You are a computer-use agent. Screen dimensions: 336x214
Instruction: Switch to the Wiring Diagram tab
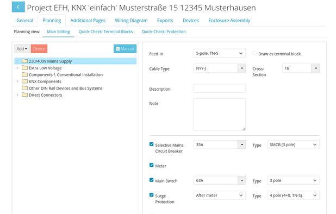131,21
